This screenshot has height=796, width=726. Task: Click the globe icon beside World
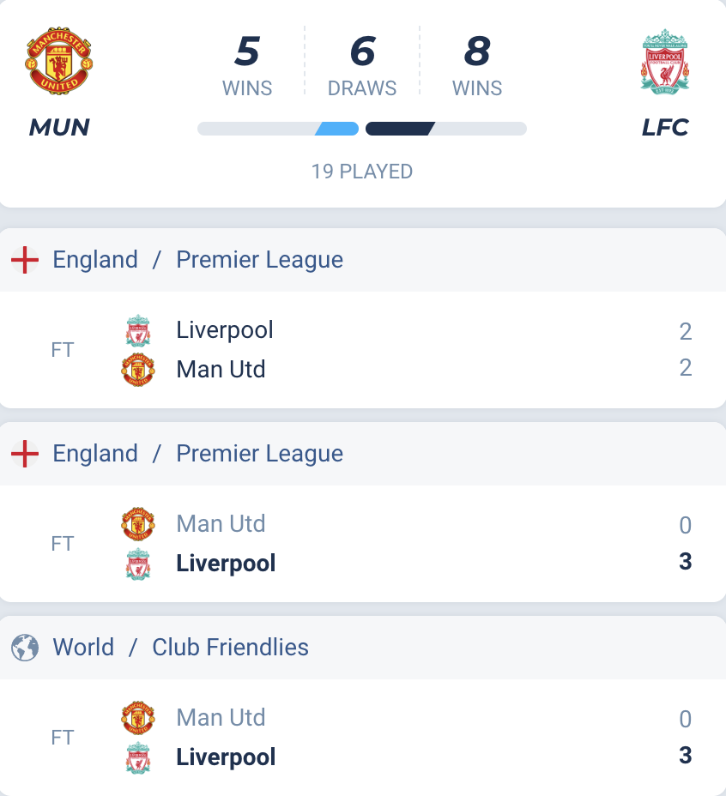click(x=25, y=648)
